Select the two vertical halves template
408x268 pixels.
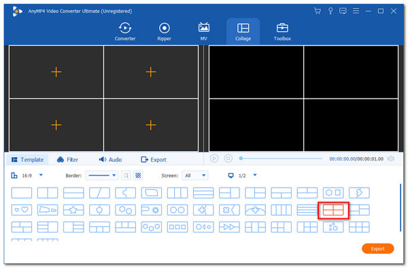tap(48, 192)
